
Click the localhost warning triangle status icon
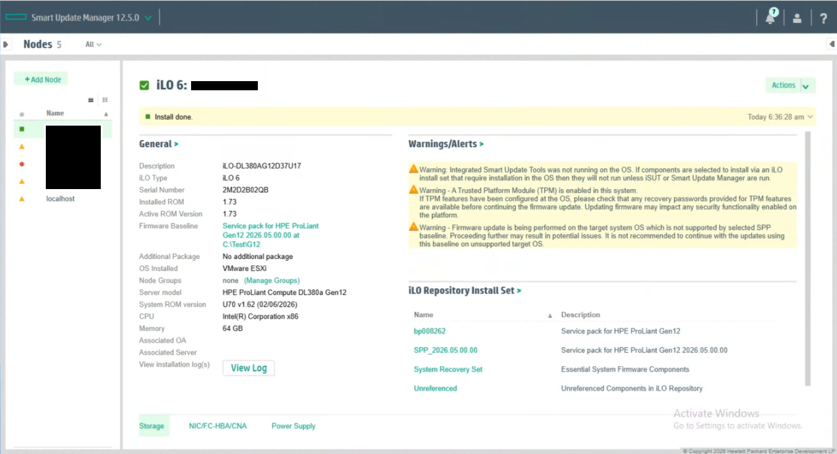22,199
